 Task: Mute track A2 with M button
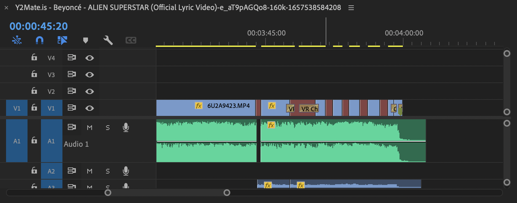pos(89,171)
